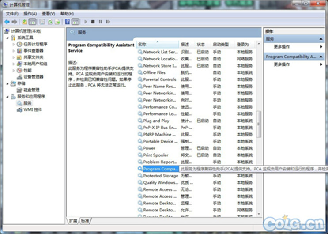328x234 pixels.
Task: Toggle the show/hide action pane icon
Action: (75, 22)
